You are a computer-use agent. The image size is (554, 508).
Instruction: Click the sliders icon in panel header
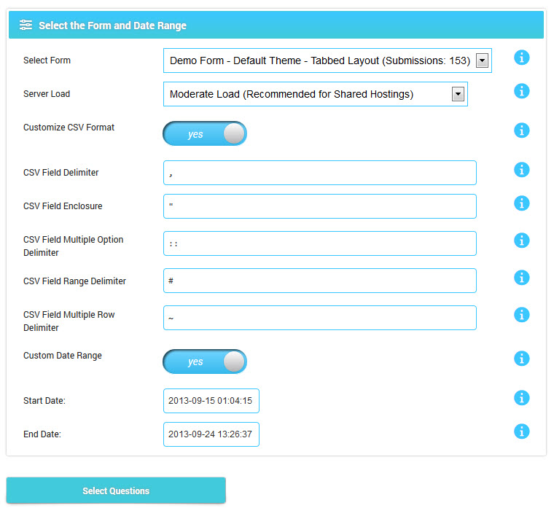26,25
